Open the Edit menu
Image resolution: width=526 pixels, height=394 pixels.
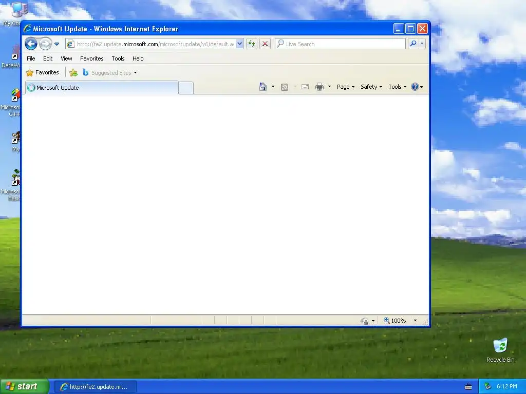(x=48, y=58)
